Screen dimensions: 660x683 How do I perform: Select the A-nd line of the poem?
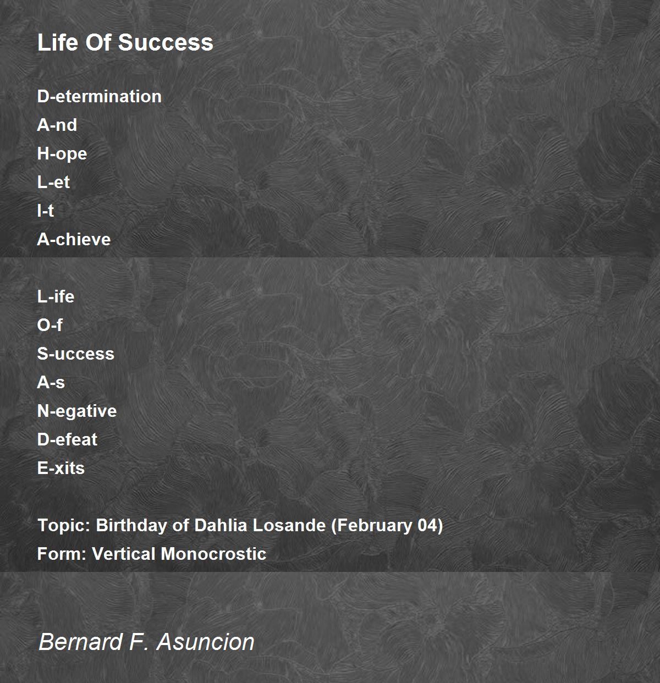(x=57, y=125)
